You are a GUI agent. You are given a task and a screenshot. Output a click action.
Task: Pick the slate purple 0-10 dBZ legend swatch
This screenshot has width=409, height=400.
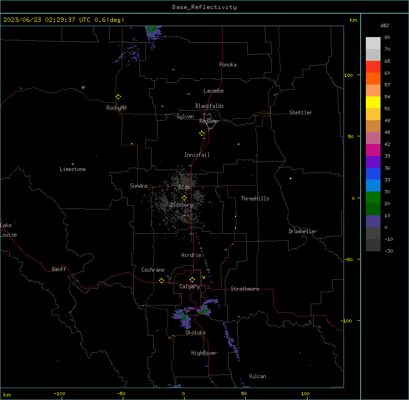tap(373, 221)
